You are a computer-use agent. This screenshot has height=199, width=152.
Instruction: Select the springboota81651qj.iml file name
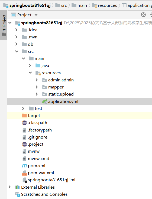51,180
